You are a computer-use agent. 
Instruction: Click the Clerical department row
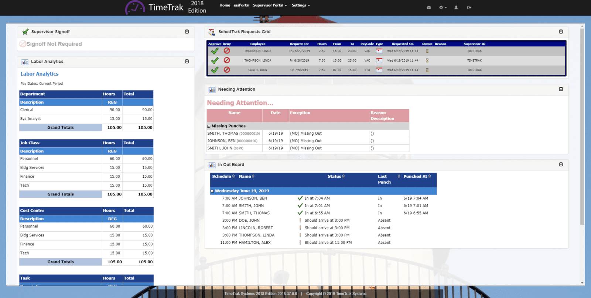[x=86, y=110]
